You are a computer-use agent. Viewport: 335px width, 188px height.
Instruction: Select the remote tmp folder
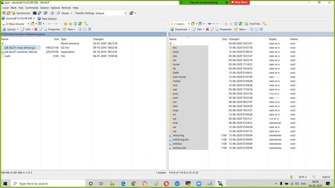175,123
